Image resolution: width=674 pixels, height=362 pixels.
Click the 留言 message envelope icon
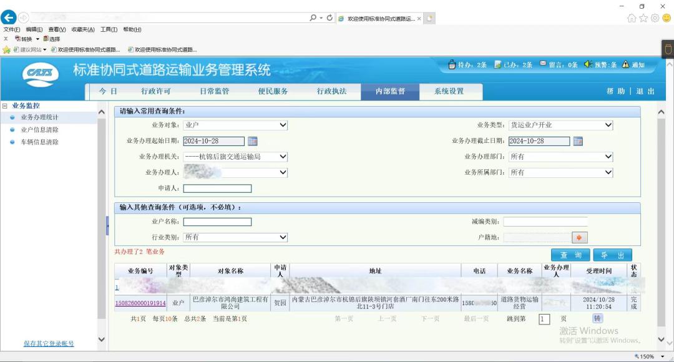(543, 64)
